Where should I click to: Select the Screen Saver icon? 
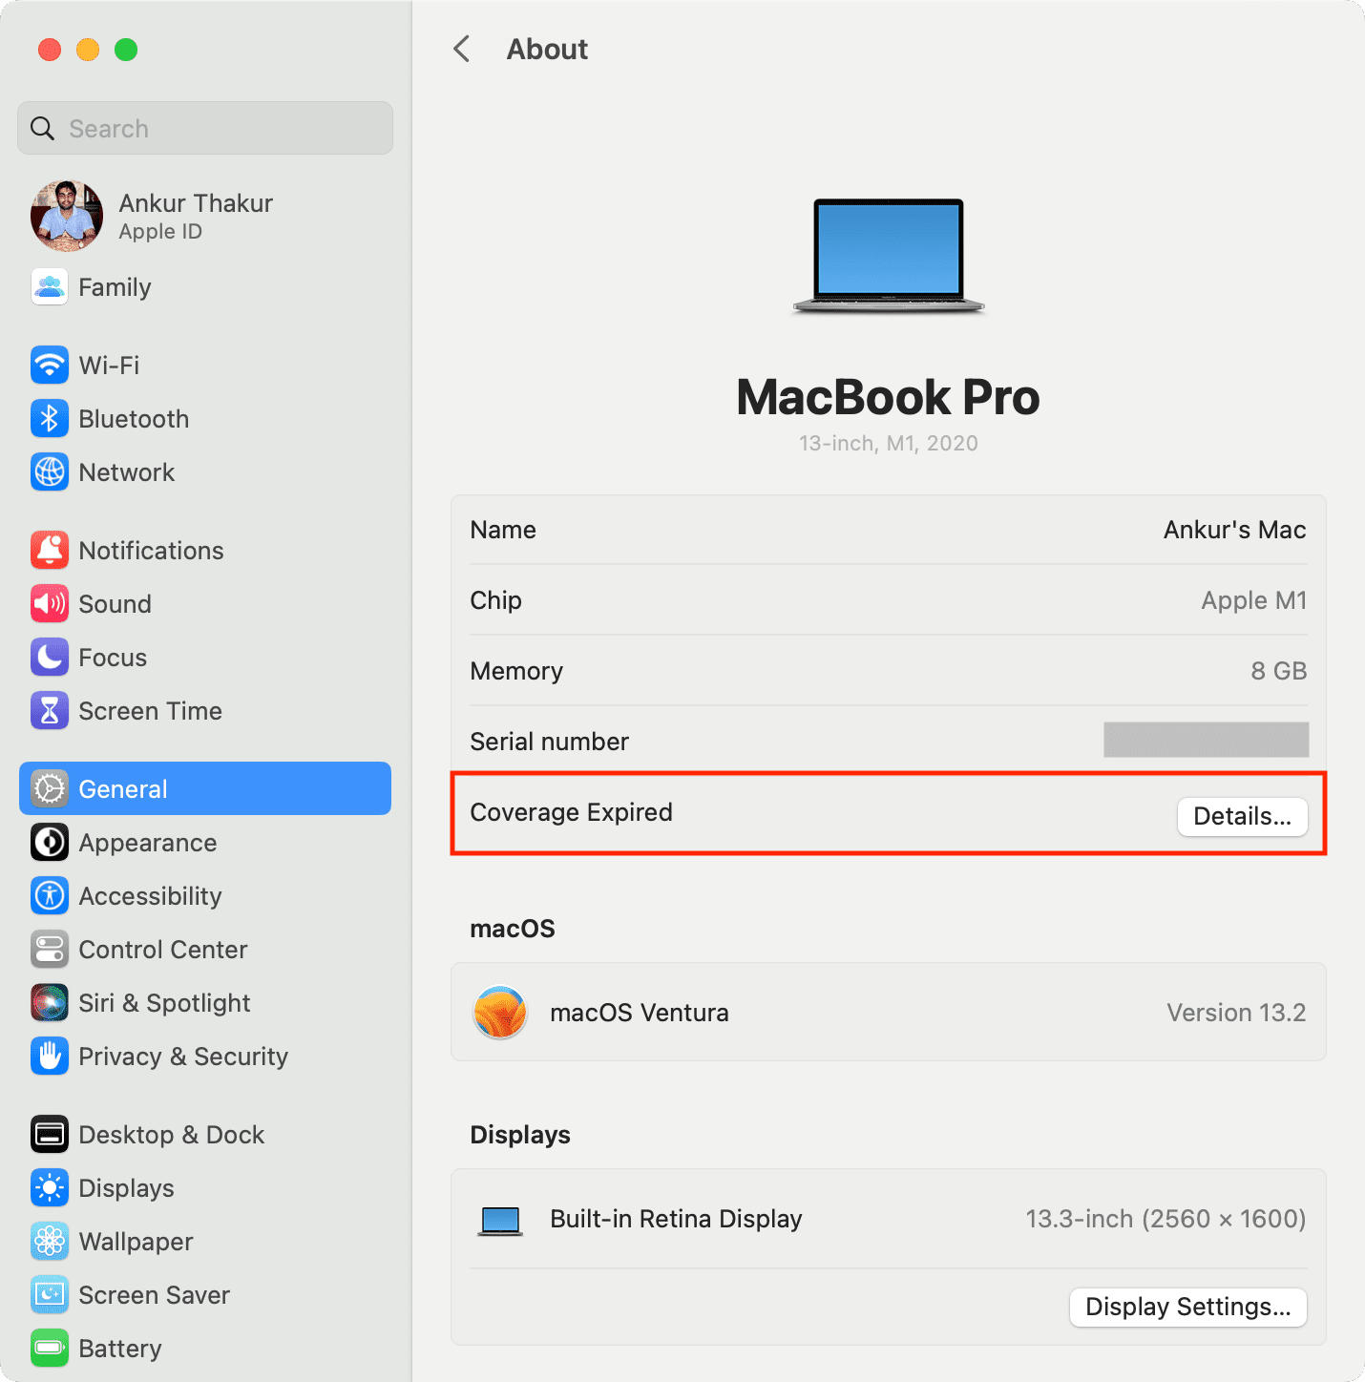click(50, 1294)
